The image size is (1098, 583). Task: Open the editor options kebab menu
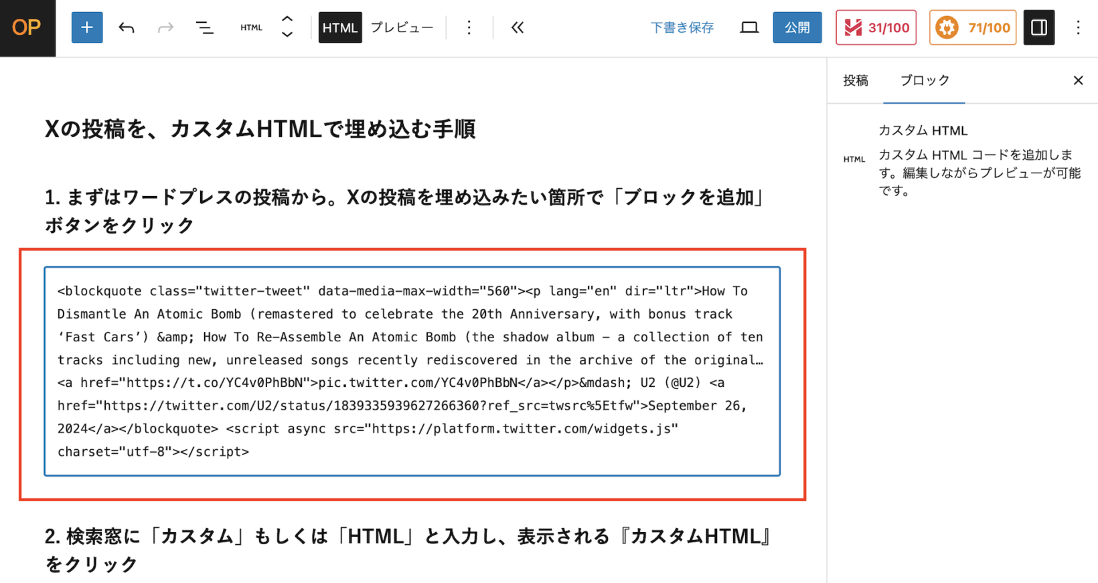[1078, 27]
